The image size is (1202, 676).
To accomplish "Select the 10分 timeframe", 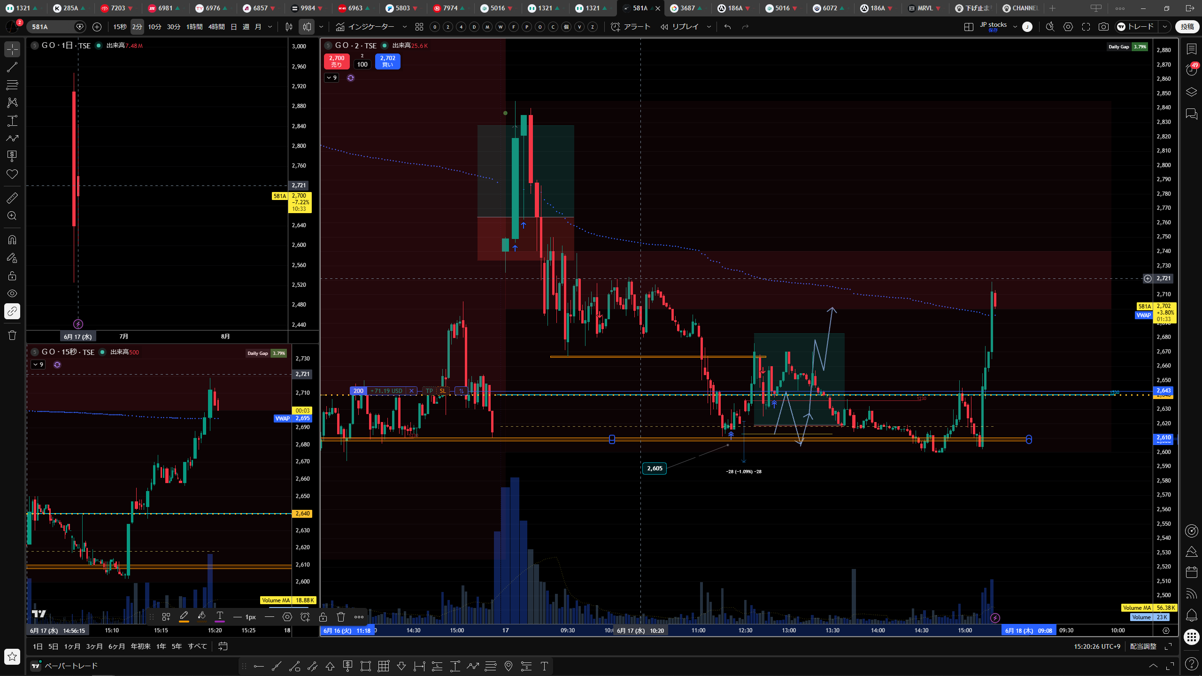I will click(x=154, y=27).
